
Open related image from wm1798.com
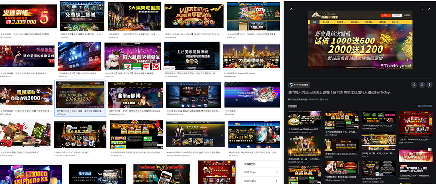point(341,120)
